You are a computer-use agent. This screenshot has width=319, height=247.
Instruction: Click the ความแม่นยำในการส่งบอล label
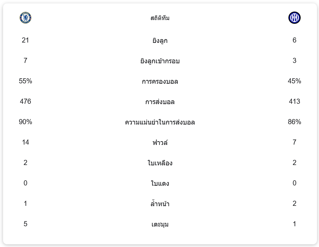[x=160, y=122]
